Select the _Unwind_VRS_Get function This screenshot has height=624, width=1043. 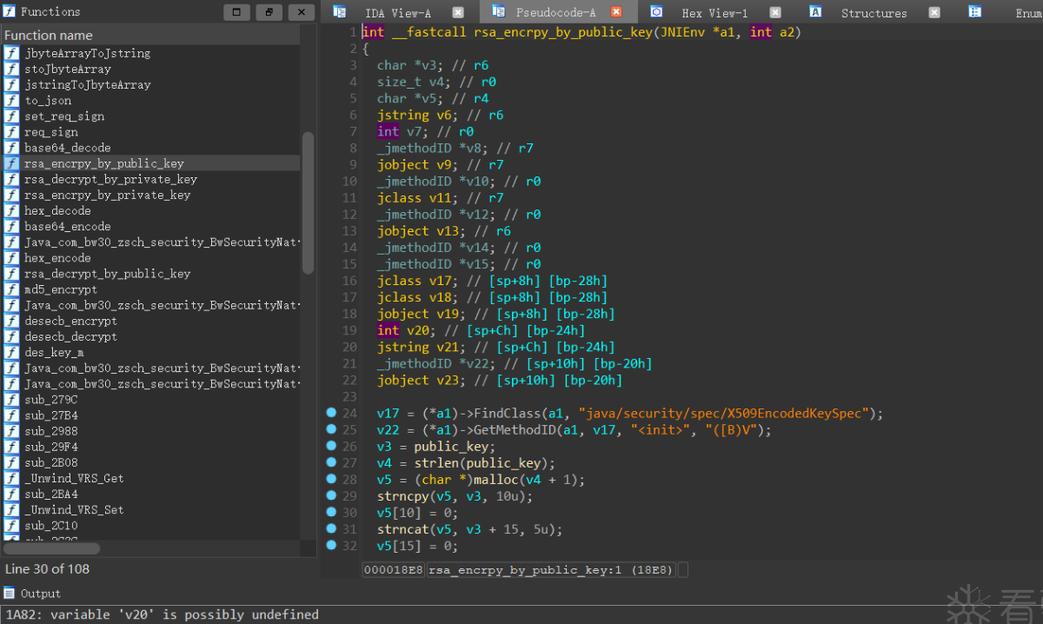click(x=74, y=478)
